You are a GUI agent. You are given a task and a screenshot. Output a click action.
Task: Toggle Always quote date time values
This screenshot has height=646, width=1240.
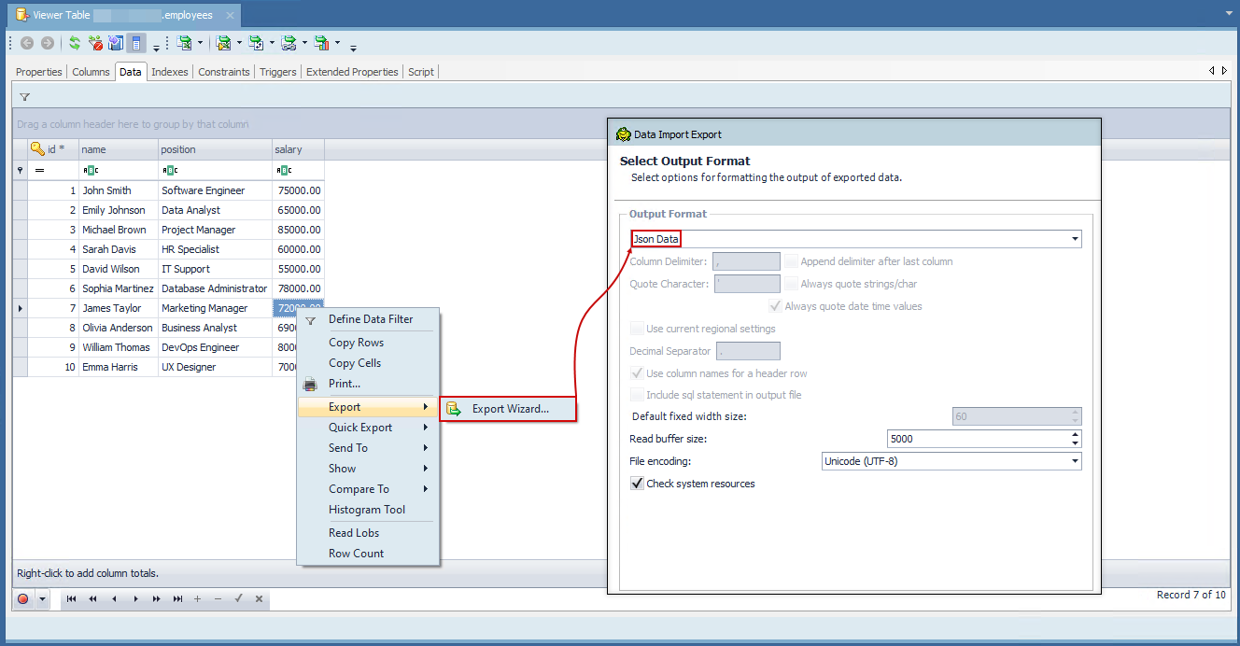775,306
